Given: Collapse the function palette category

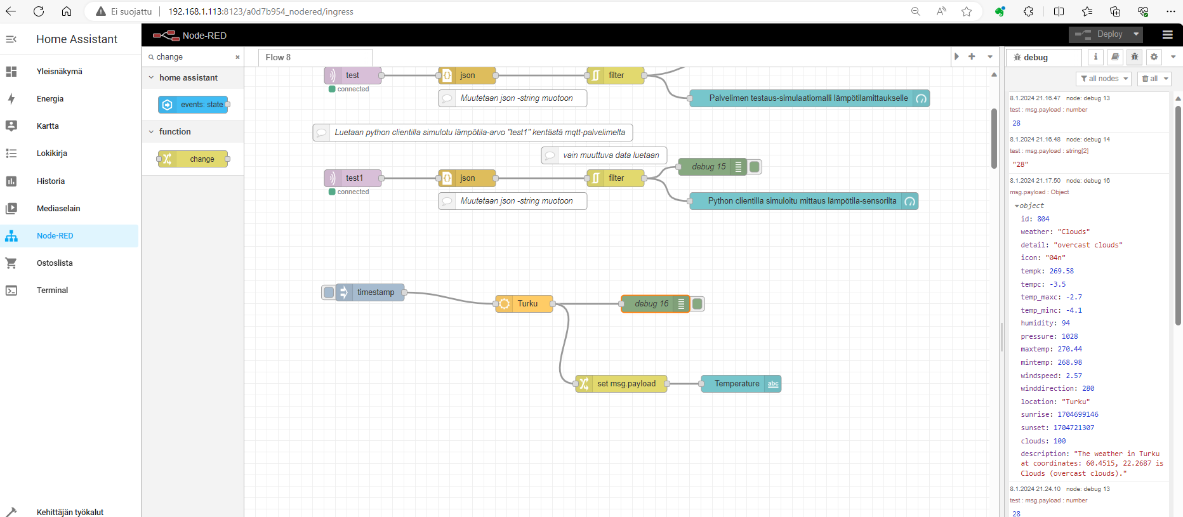Looking at the screenshot, I should click(151, 132).
